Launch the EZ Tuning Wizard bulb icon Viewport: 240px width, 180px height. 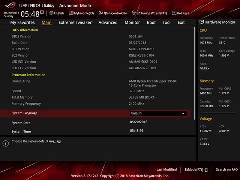point(134,13)
